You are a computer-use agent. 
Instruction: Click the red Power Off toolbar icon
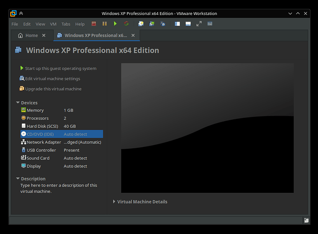pos(94,24)
